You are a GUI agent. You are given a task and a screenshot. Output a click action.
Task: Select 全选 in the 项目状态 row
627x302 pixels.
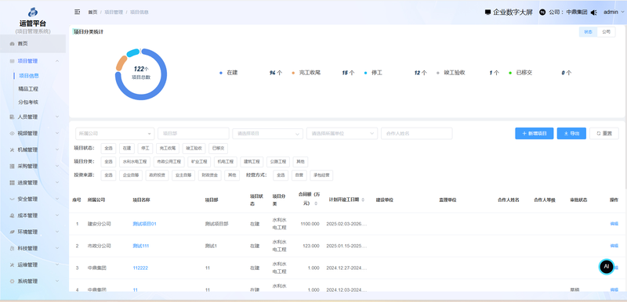(108, 149)
